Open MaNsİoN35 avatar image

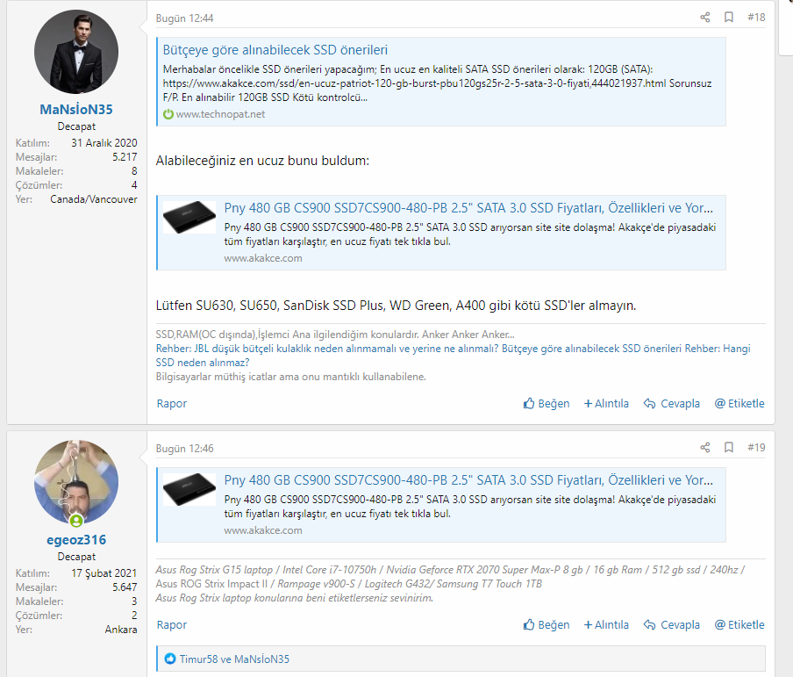[76, 52]
